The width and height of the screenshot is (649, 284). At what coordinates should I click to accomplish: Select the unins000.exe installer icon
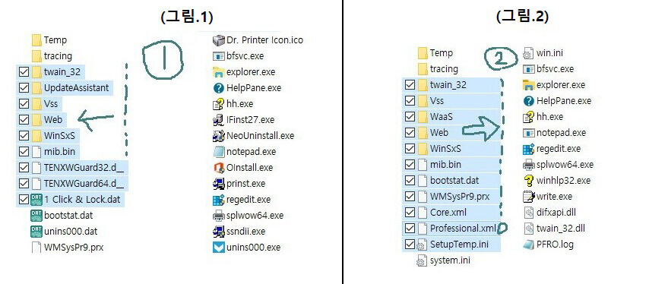pos(218,248)
